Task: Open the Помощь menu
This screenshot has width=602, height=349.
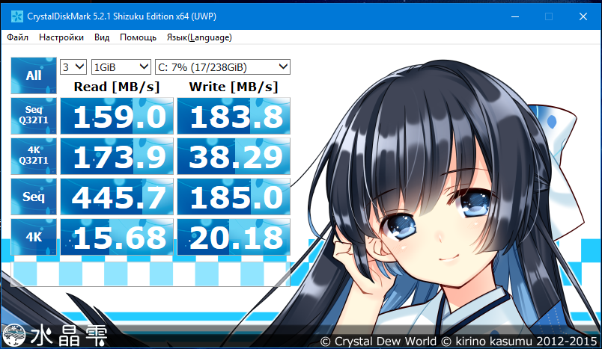Action: coord(139,37)
